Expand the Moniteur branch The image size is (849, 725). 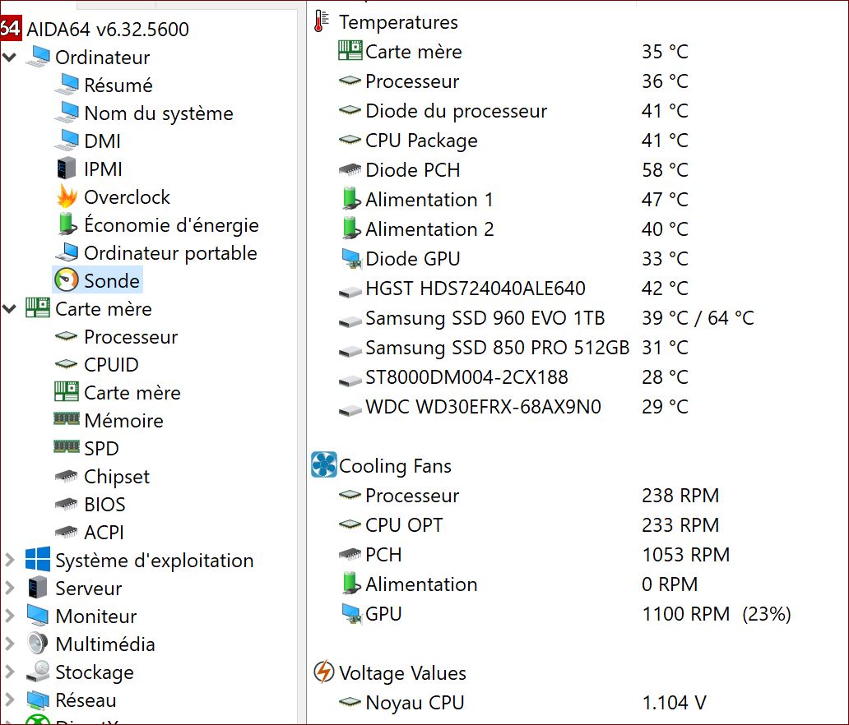point(9,616)
